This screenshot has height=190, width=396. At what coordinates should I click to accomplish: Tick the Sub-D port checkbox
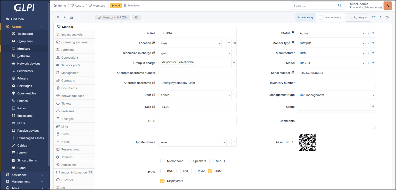(211, 161)
